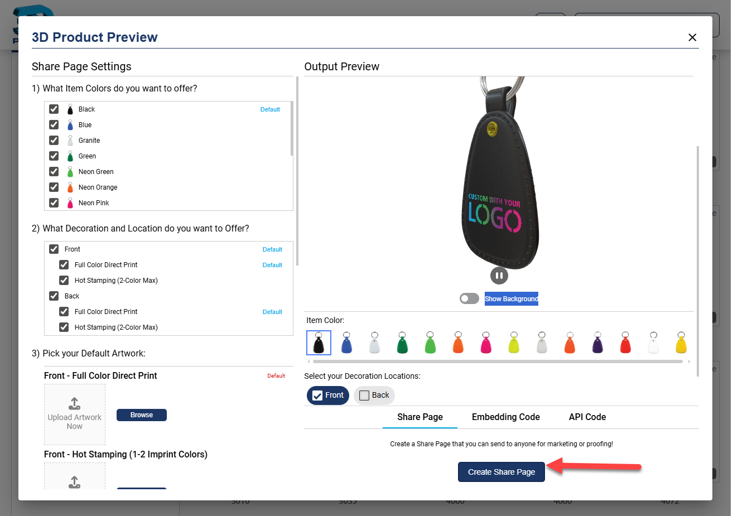The width and height of the screenshot is (733, 516).
Task: Deselect the Front decoration location pill
Action: (x=328, y=396)
